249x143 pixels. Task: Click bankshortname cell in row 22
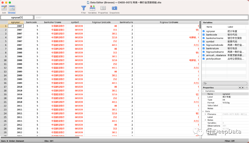point(53,106)
